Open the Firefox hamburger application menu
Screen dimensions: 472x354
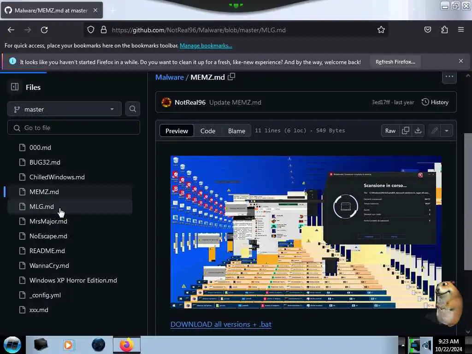tap(461, 30)
